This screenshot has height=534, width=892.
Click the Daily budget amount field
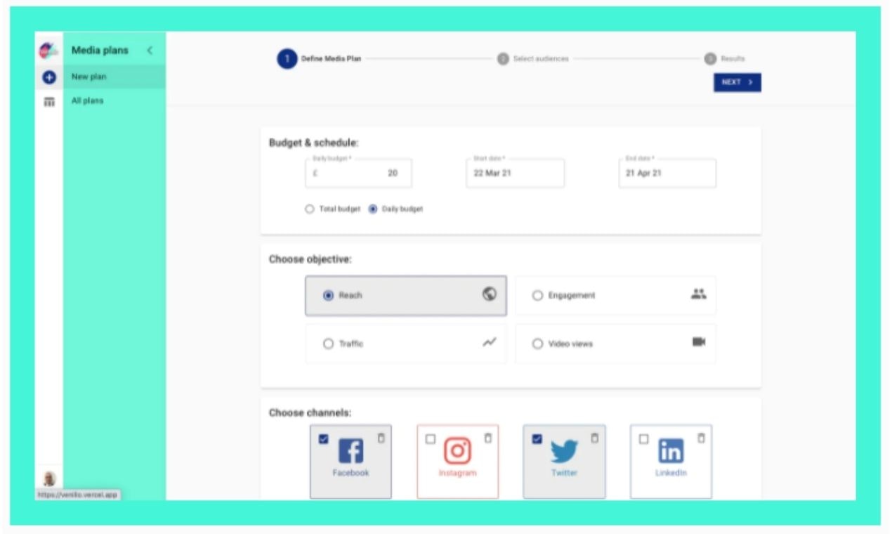point(358,173)
